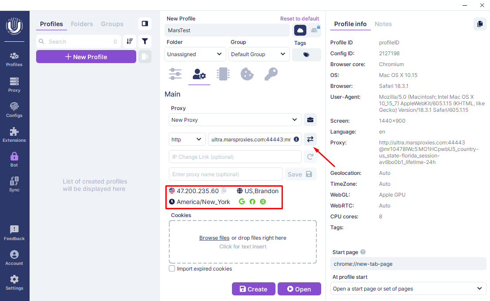Toggle the side panel view button
This screenshot has width=490, height=301.
[x=145, y=23]
